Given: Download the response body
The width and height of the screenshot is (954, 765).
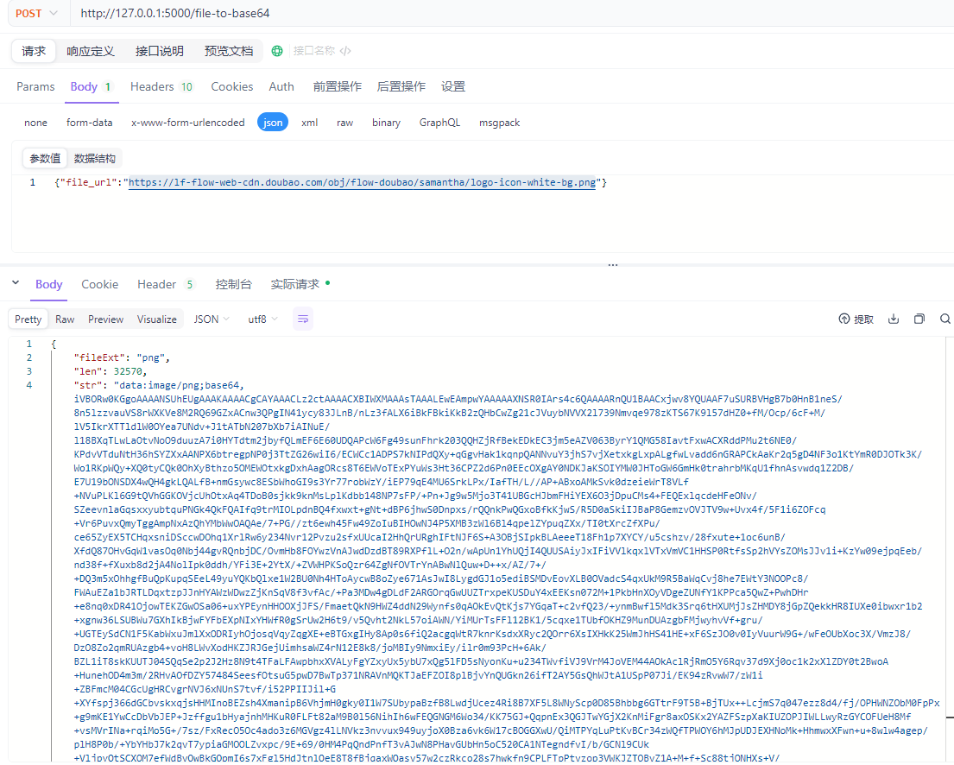Looking at the screenshot, I should 894,318.
